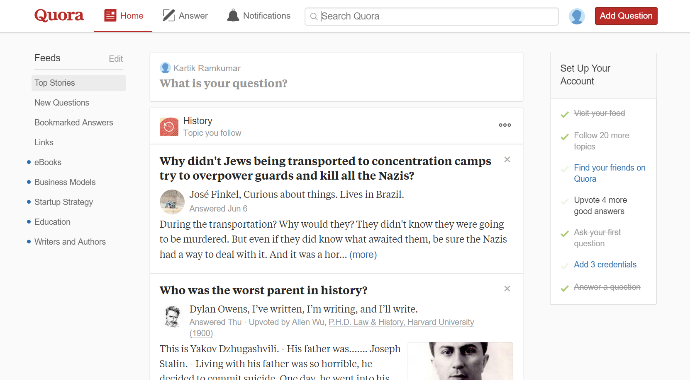Open the Harvard University credential link
This screenshot has width=690, height=380.
(x=401, y=322)
